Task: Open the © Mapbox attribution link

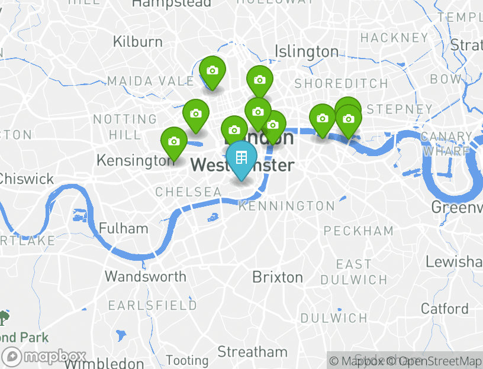Action: (356, 361)
